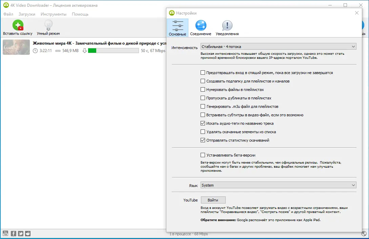
Task: Click the 50 с, 67 Mbps speed text
Action: 153,50
